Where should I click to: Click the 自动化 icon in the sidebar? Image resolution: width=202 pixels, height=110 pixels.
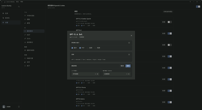tap(3, 18)
